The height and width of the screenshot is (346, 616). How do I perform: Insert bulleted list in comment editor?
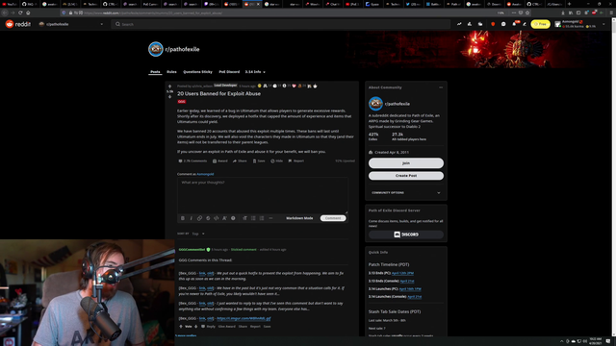pyautogui.click(x=253, y=218)
